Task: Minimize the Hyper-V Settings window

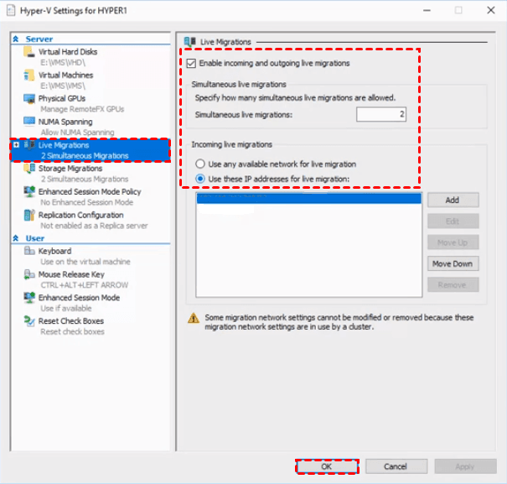Action: (x=427, y=10)
